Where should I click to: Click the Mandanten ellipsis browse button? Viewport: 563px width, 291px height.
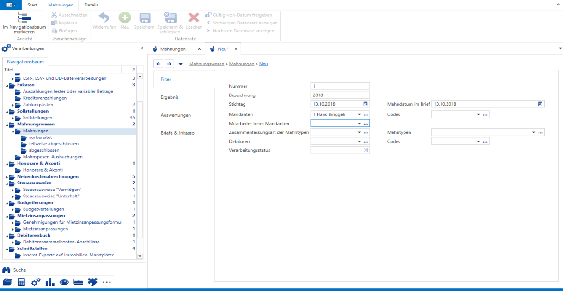(366, 114)
